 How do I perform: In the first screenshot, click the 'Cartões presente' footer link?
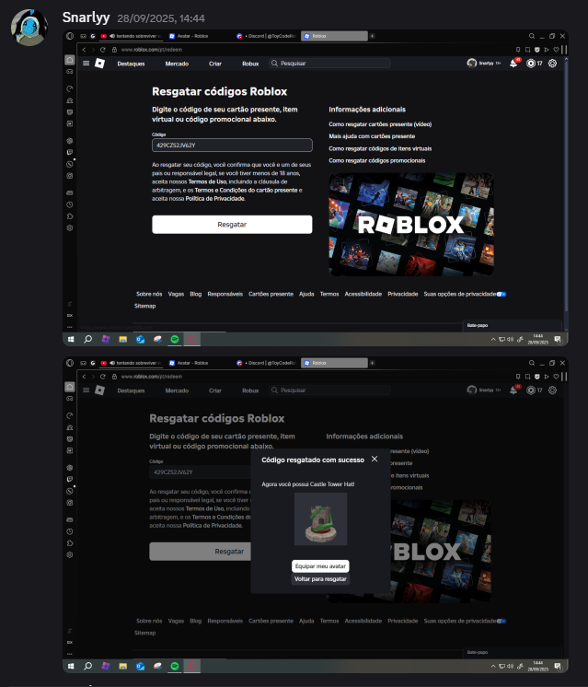click(x=271, y=294)
